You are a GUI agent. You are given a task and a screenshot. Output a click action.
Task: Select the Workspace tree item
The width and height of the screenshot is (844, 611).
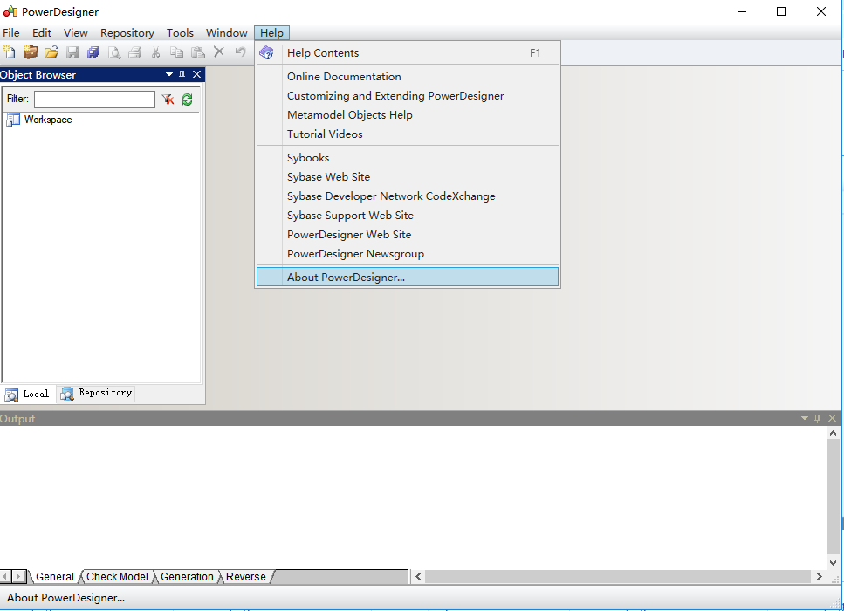click(x=48, y=120)
